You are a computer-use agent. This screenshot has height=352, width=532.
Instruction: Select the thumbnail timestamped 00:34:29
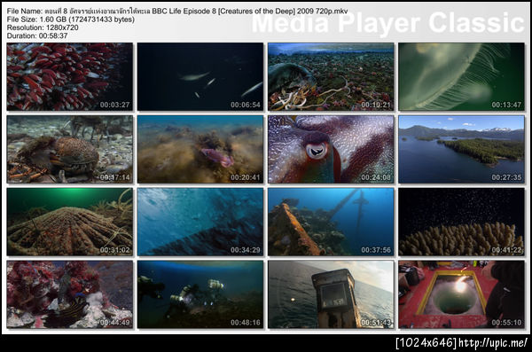click(x=200, y=222)
